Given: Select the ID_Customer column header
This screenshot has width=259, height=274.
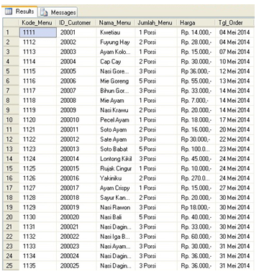Looking at the screenshot, I should 76,23.
